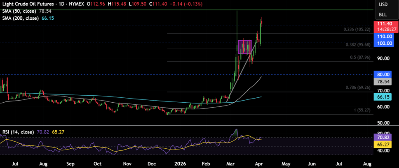Viewport: 399px width, 168px height.
Task: Click the blue 100.00 price level label
Action: click(385, 43)
